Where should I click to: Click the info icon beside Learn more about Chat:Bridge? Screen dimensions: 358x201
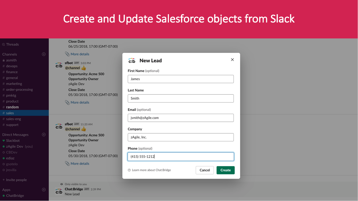(129, 170)
